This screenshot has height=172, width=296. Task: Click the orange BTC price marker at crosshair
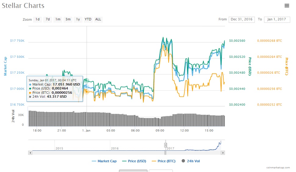click(87, 92)
